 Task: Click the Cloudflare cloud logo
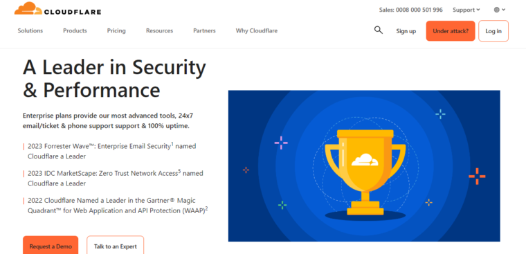click(28, 8)
